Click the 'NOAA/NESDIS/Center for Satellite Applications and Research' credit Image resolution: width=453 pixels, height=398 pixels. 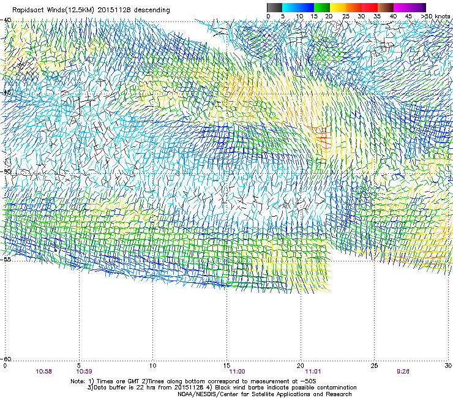pyautogui.click(x=264, y=394)
